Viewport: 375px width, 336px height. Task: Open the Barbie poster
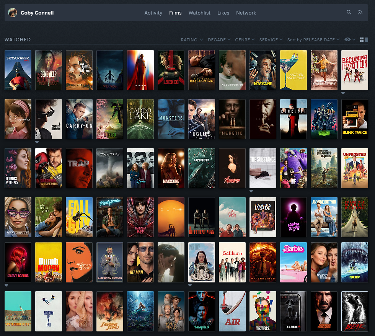293,263
